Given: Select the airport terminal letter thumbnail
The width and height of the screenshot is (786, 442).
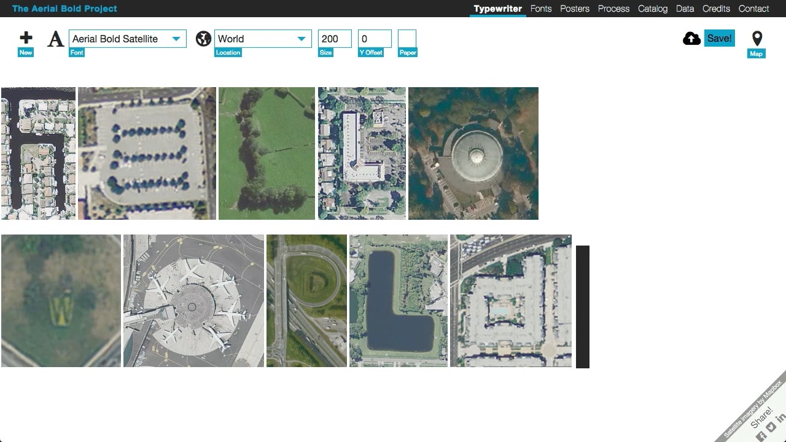Looking at the screenshot, I should pyautogui.click(x=193, y=300).
